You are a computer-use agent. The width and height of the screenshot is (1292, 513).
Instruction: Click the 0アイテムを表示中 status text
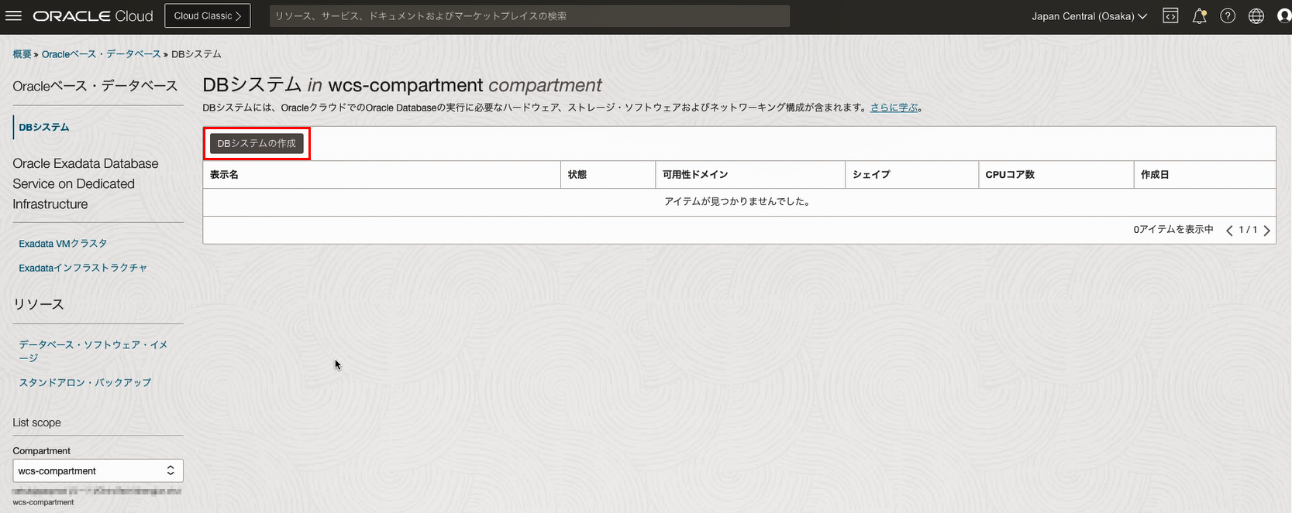(1173, 230)
